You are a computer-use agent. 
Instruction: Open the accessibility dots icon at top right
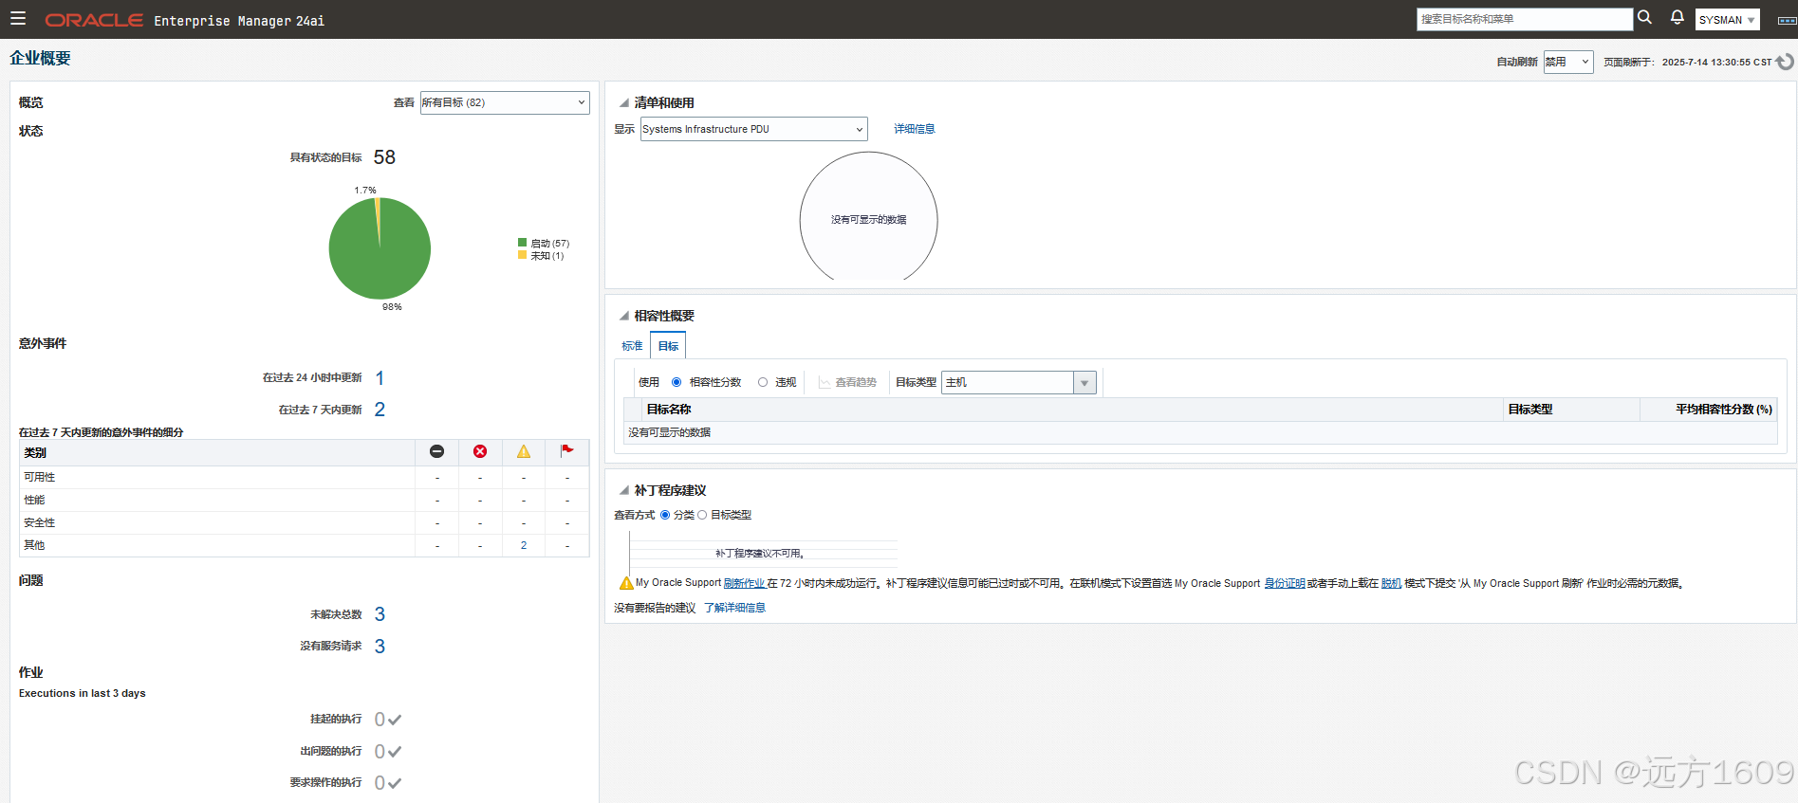tap(1787, 20)
